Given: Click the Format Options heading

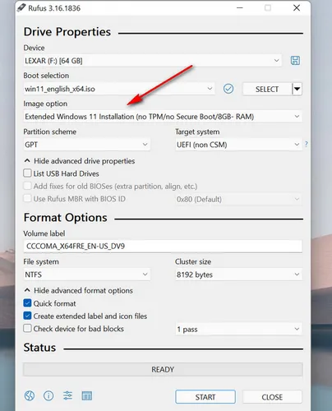Looking at the screenshot, I should tap(65, 218).
